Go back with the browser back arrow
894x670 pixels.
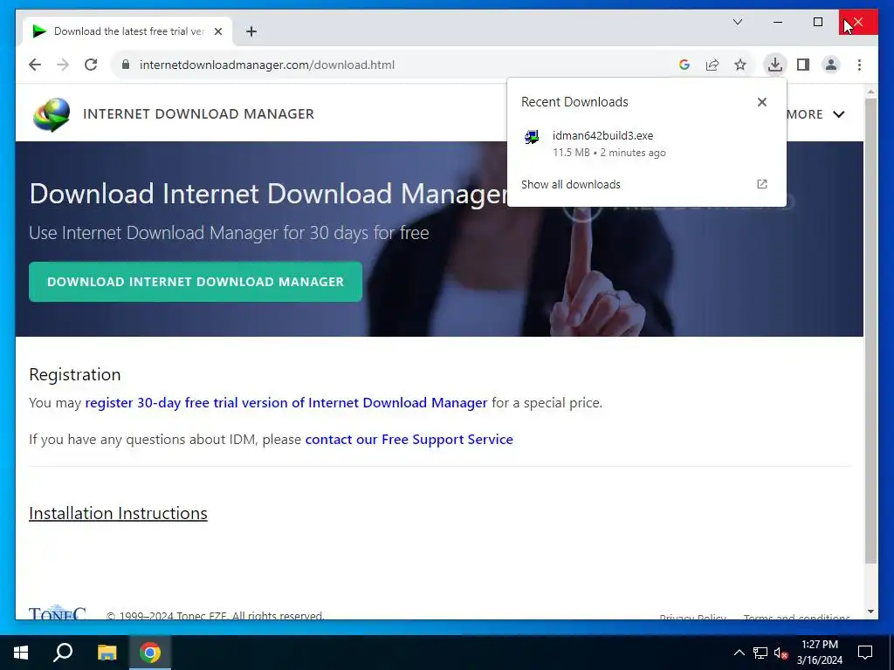point(35,65)
